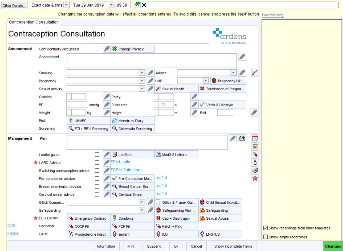Tick the Confidentiality discussed checkbox

pos(97,49)
